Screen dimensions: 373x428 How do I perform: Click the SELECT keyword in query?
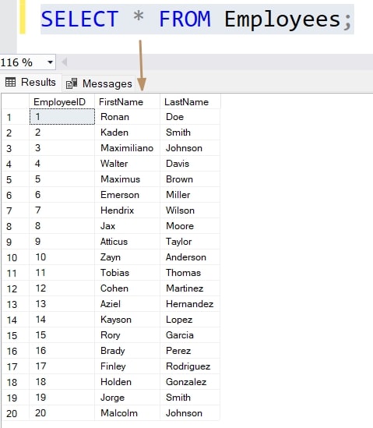[80, 19]
